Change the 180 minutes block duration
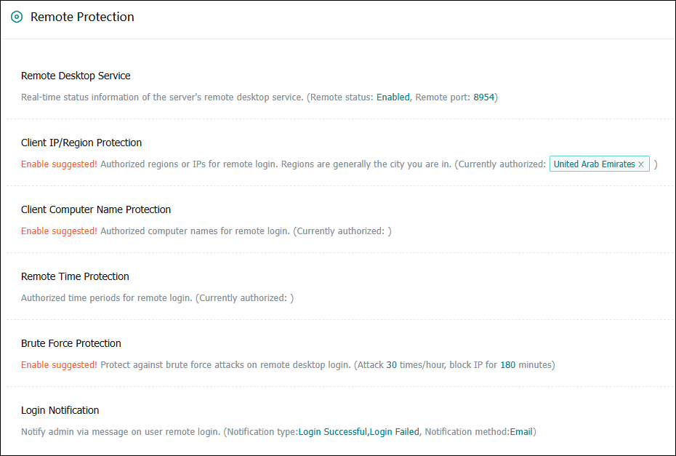Viewport: 676px width, 456px height. (x=507, y=364)
